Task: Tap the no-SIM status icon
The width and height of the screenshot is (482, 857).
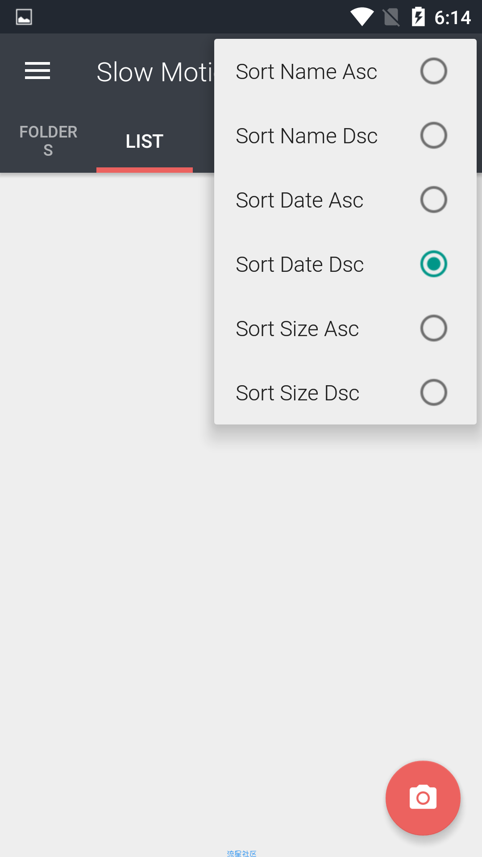Action: point(391,17)
